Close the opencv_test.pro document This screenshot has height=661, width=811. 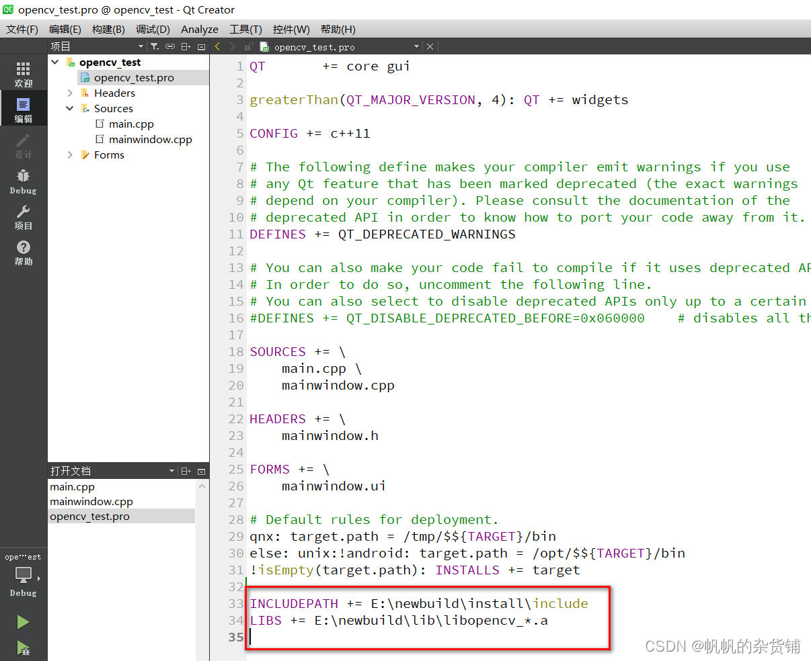pyautogui.click(x=430, y=46)
